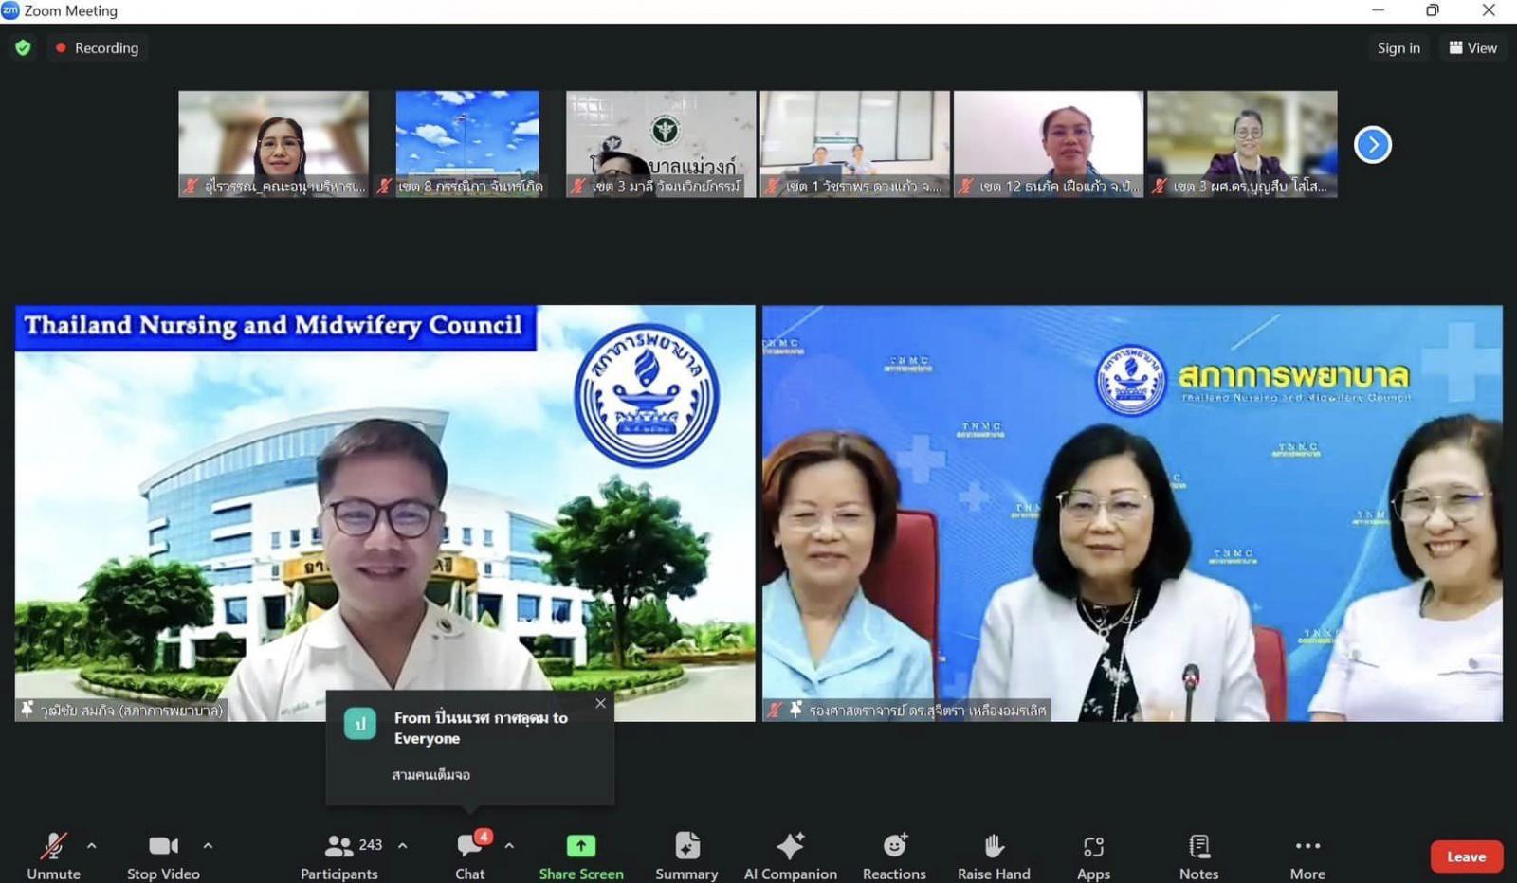Select เขต 1 วัชราพร participant thumbnail
1517x883 pixels.
pos(854,144)
